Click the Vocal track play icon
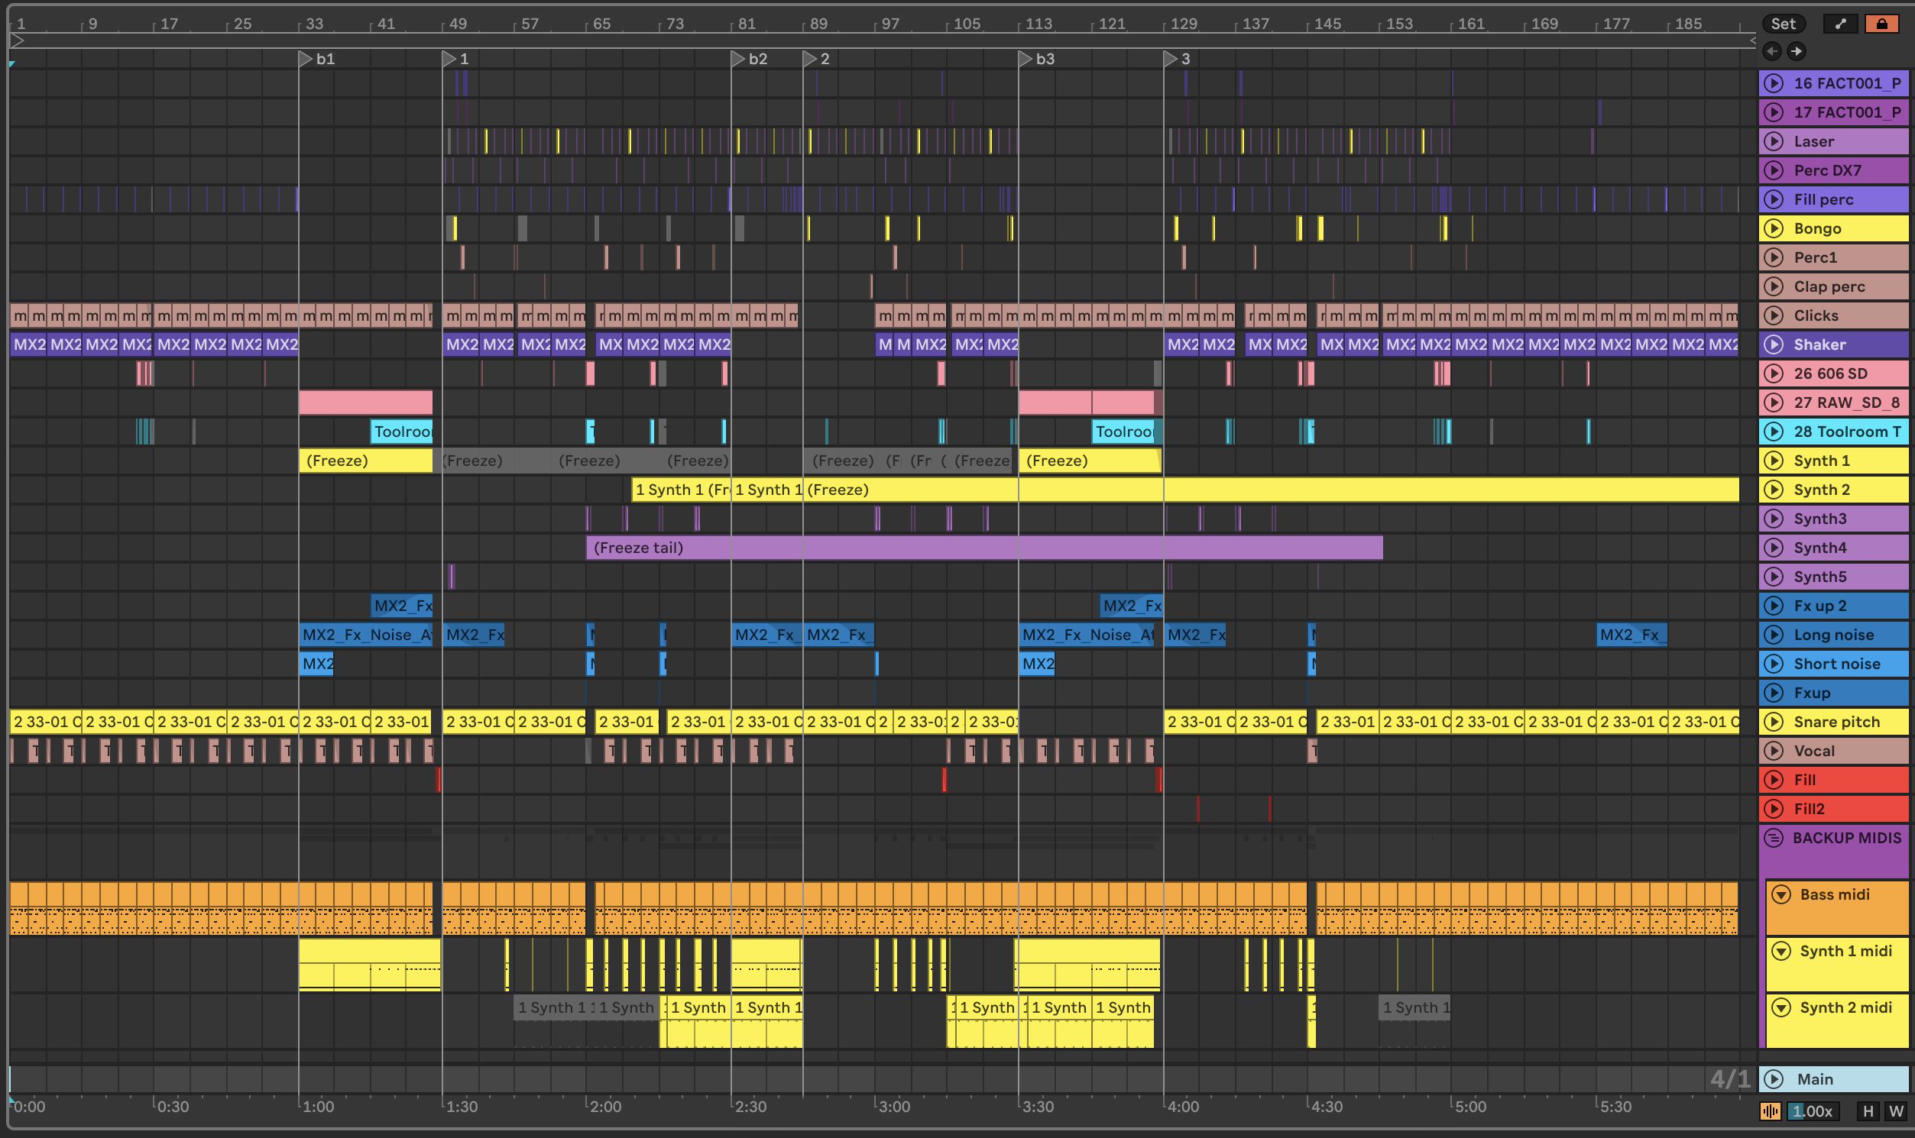The image size is (1915, 1138). point(1774,751)
